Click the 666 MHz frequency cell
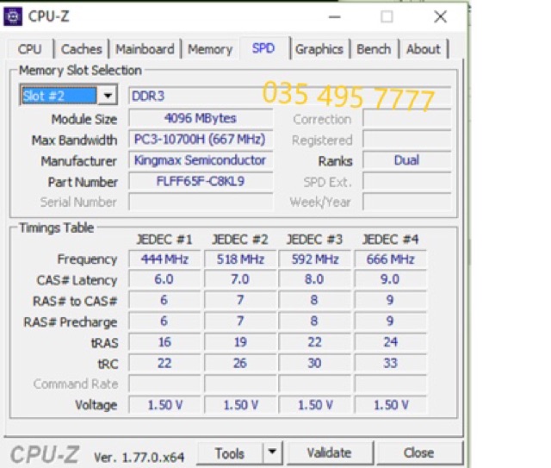Image resolution: width=551 pixels, height=468 pixels. (390, 259)
